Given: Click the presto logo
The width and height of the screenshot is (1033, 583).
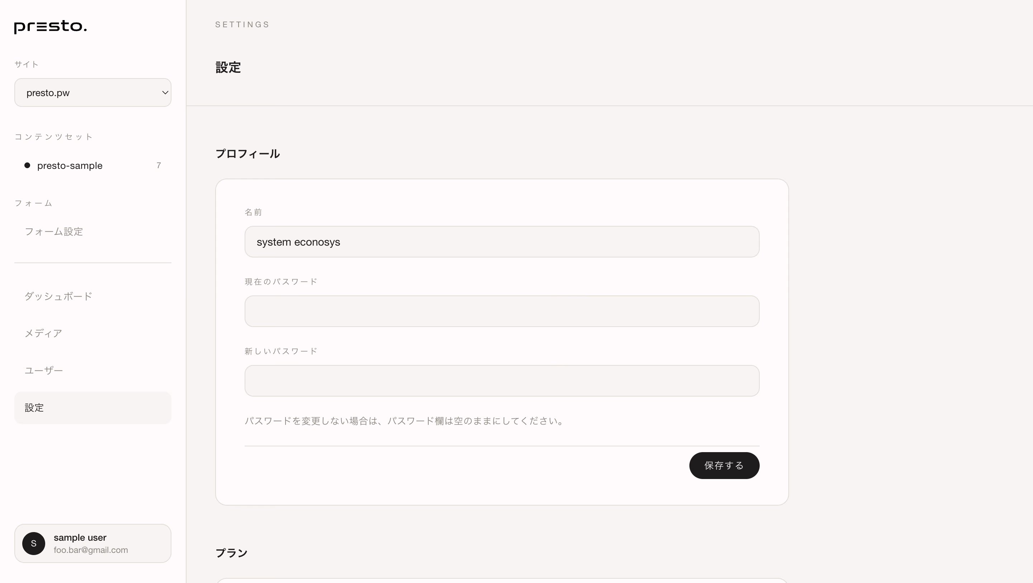Looking at the screenshot, I should (51, 27).
